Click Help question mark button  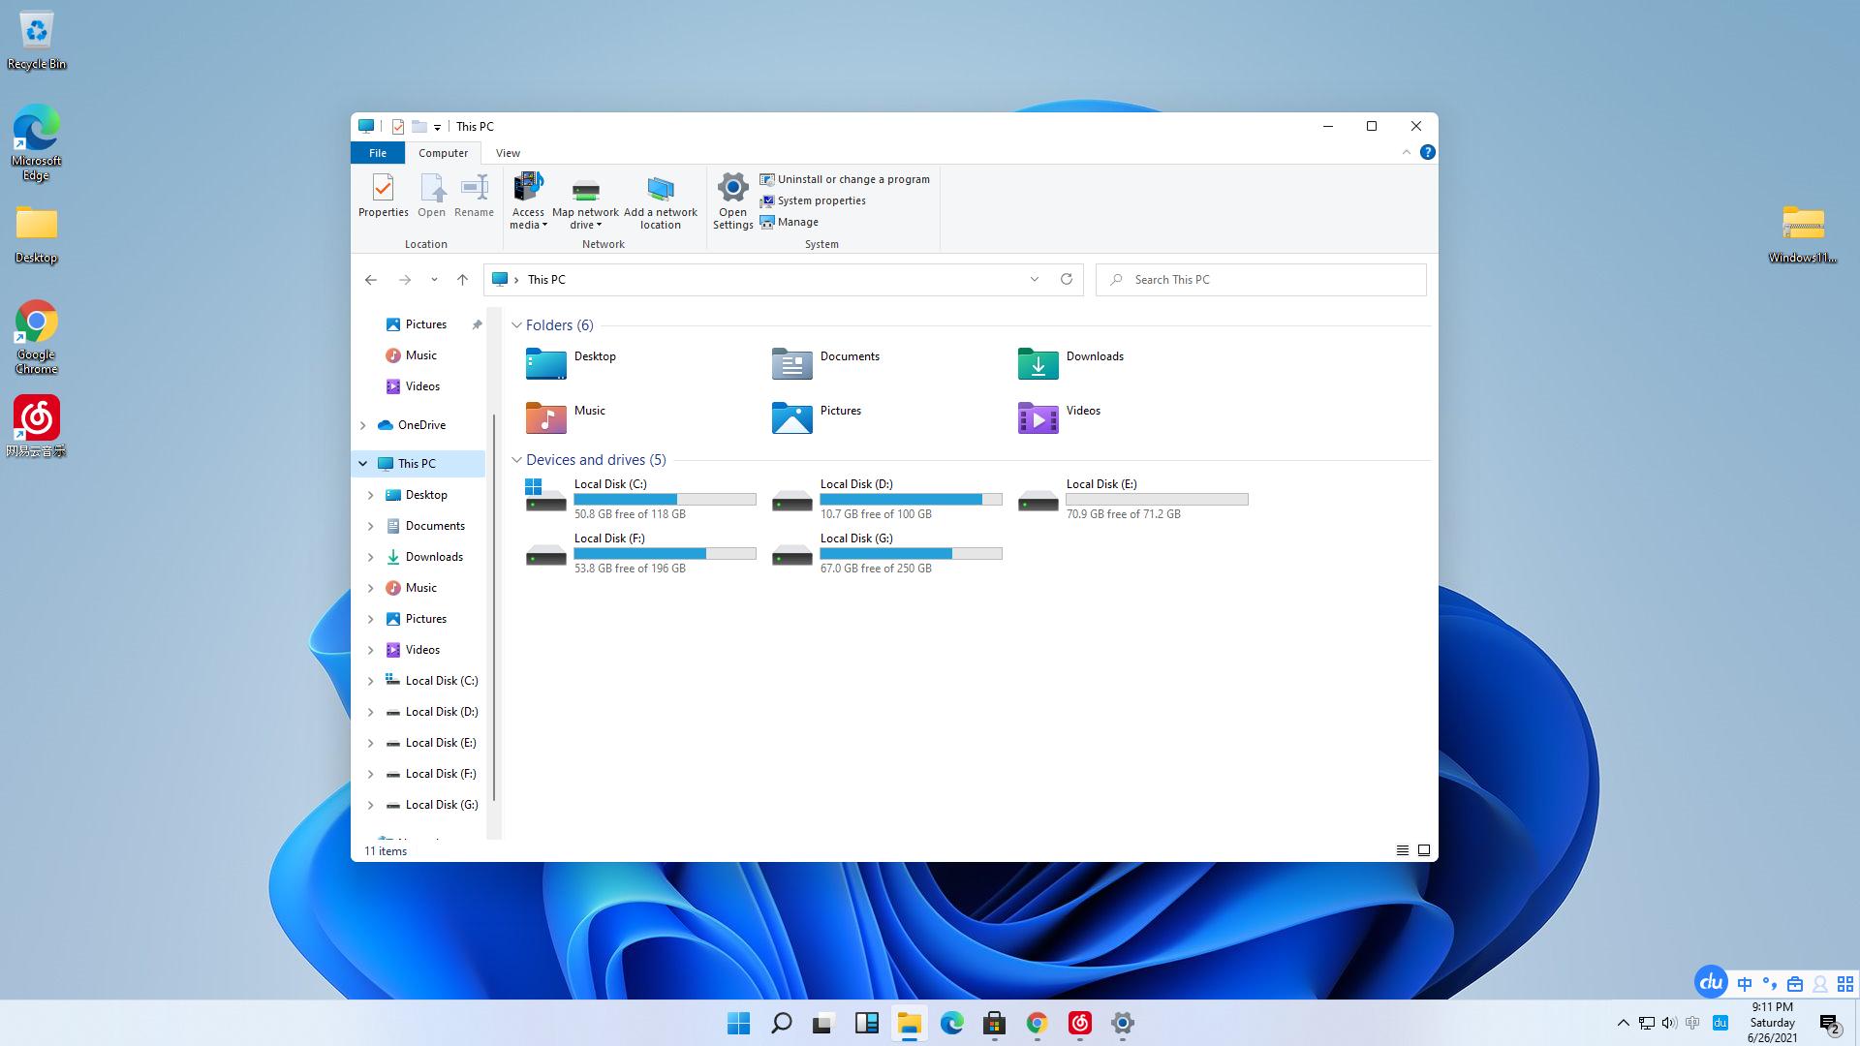(x=1427, y=152)
